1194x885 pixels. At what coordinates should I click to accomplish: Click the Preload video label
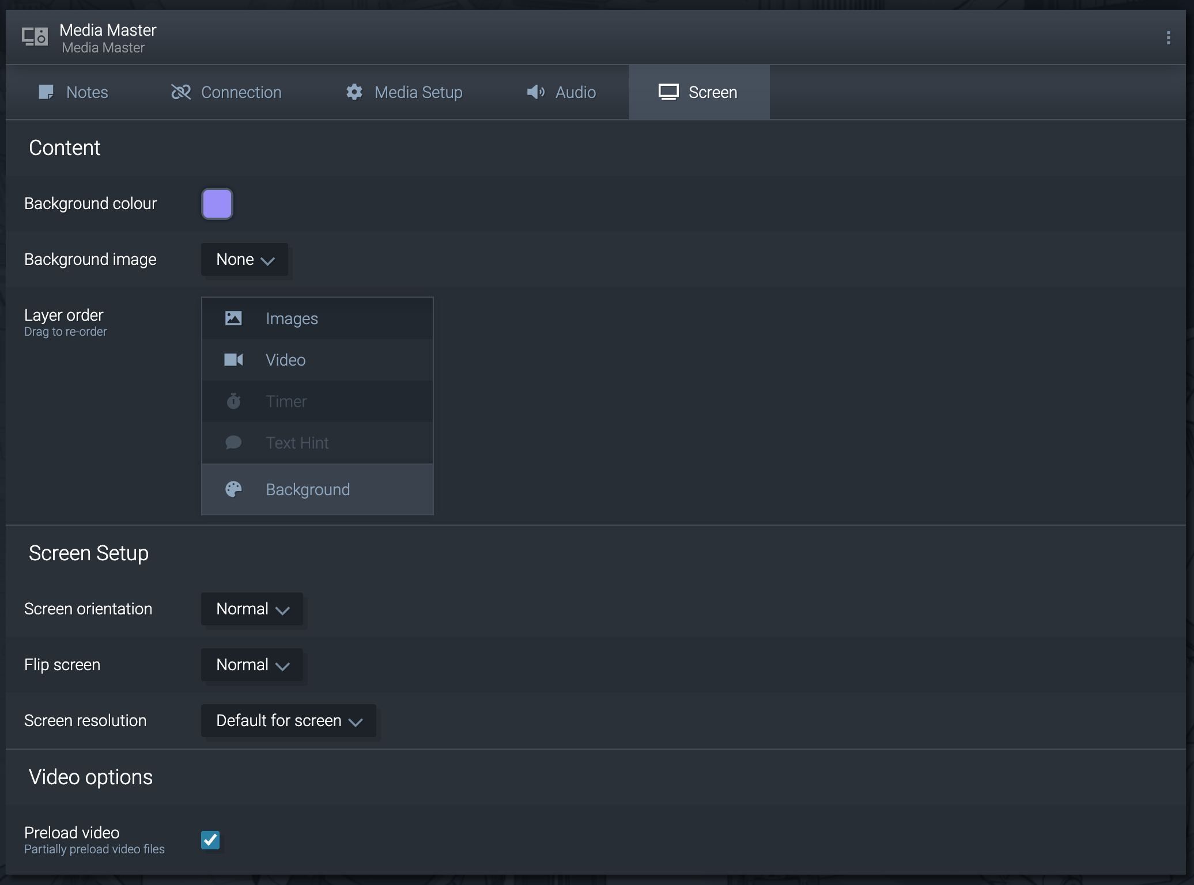coord(72,833)
